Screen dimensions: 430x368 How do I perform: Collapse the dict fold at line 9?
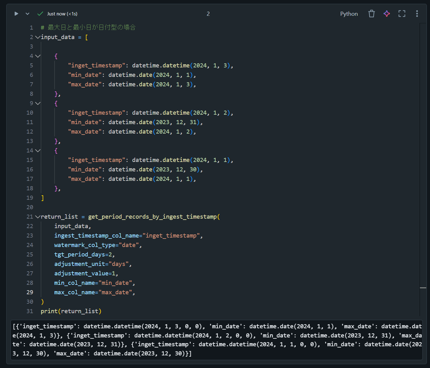point(38,103)
